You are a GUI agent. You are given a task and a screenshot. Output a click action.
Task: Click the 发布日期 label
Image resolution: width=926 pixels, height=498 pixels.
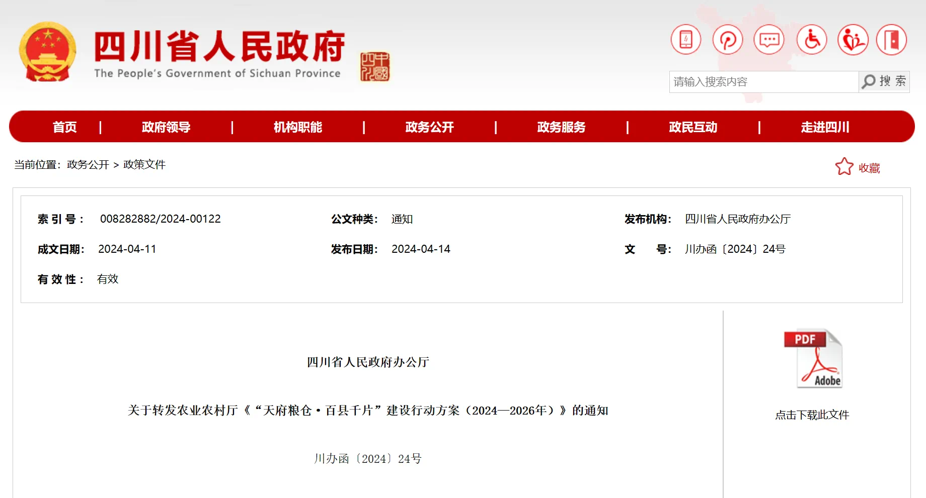coord(354,249)
